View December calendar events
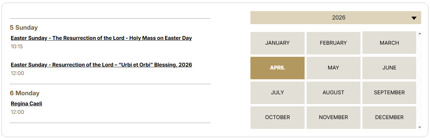The width and height of the screenshot is (430, 138). click(389, 117)
